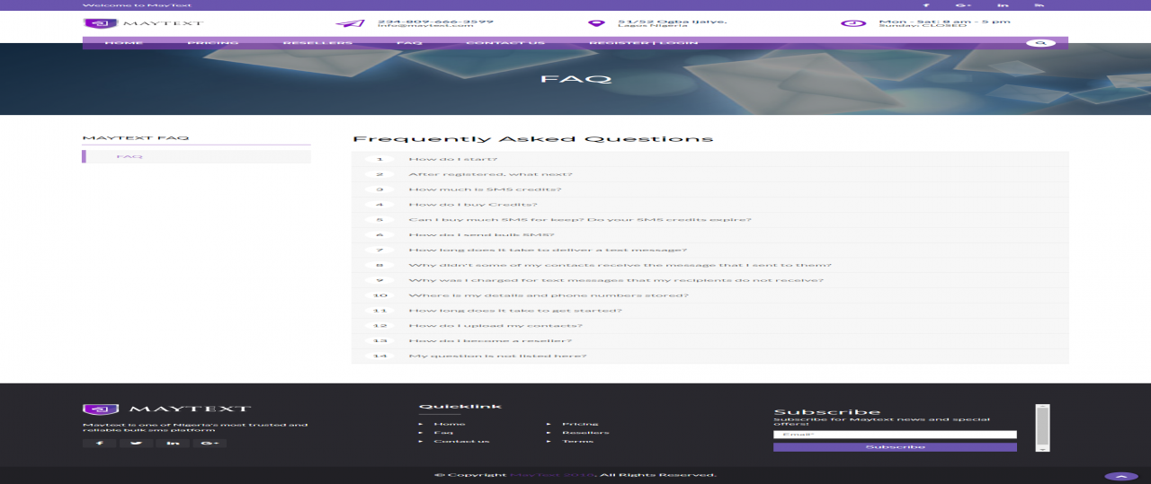Screen dimensions: 1151x484
Task: Click the Subscribe button in footer
Action: tap(895, 446)
